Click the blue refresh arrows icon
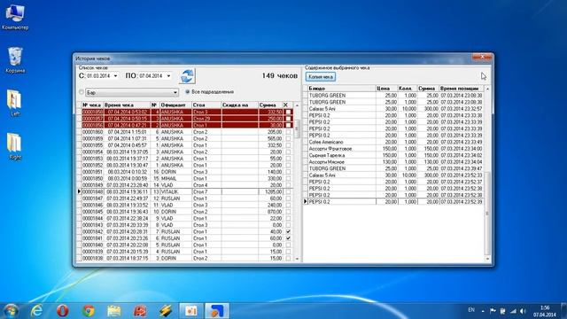The width and height of the screenshot is (567, 319). pos(187,76)
